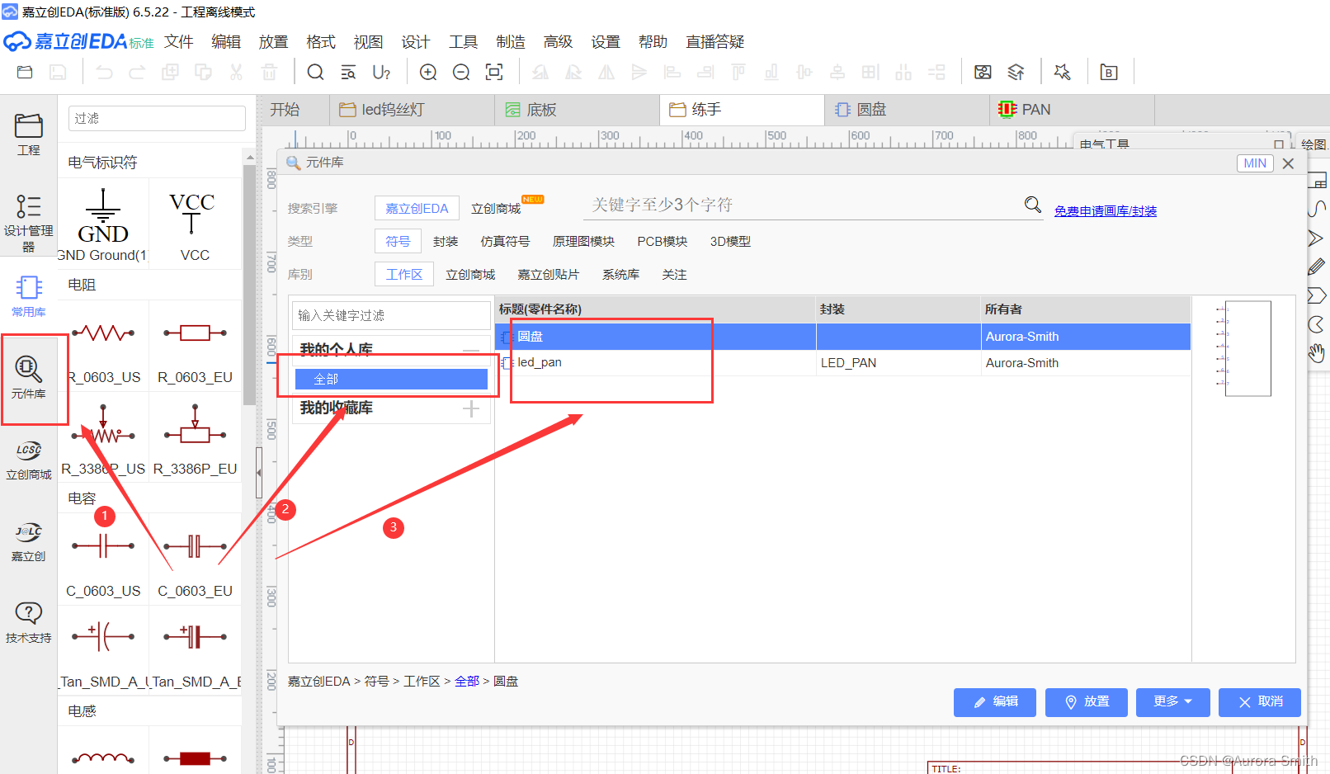Screen dimensions: 1330x774
Task: Open the 嘉立创 JLC icon
Action: pos(28,541)
